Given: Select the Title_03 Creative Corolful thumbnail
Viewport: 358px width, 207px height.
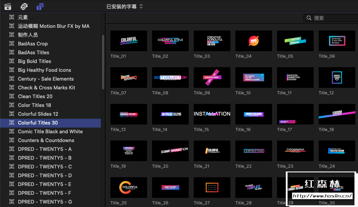Looking at the screenshot, I should (x=212, y=41).
